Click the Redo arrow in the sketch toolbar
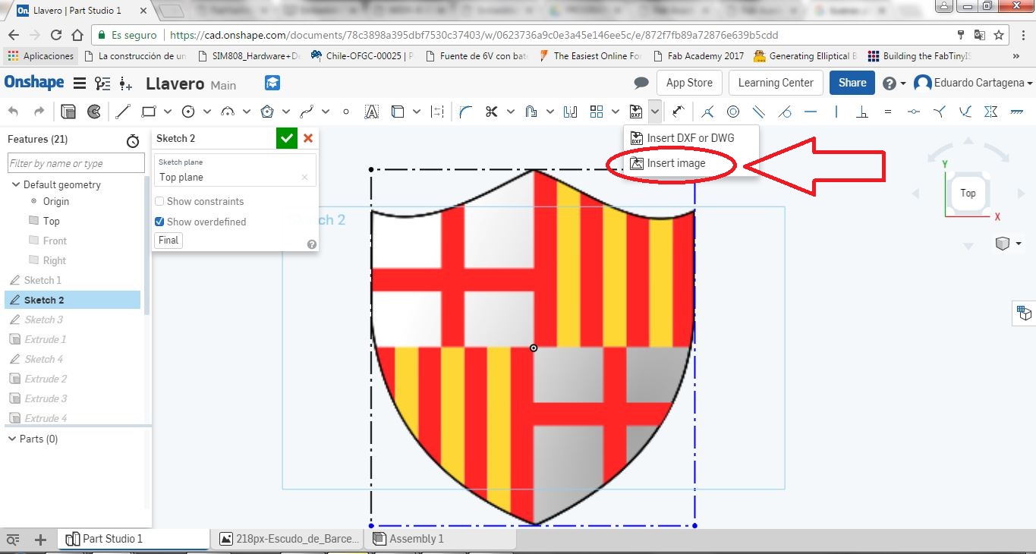The width and height of the screenshot is (1036, 554). [39, 112]
